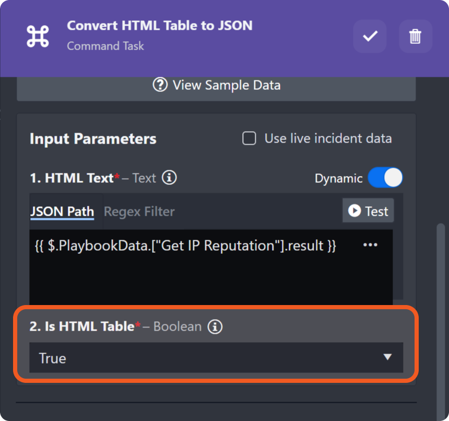Viewport: 449px width, 421px height.
Task: Turn off the Dynamic toggle switch
Action: (x=385, y=178)
